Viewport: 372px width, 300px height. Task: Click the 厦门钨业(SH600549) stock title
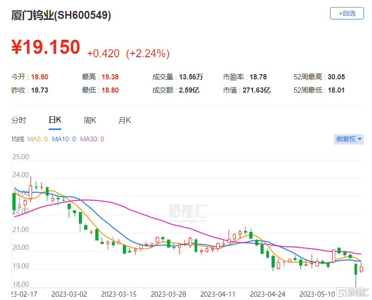[61, 15]
